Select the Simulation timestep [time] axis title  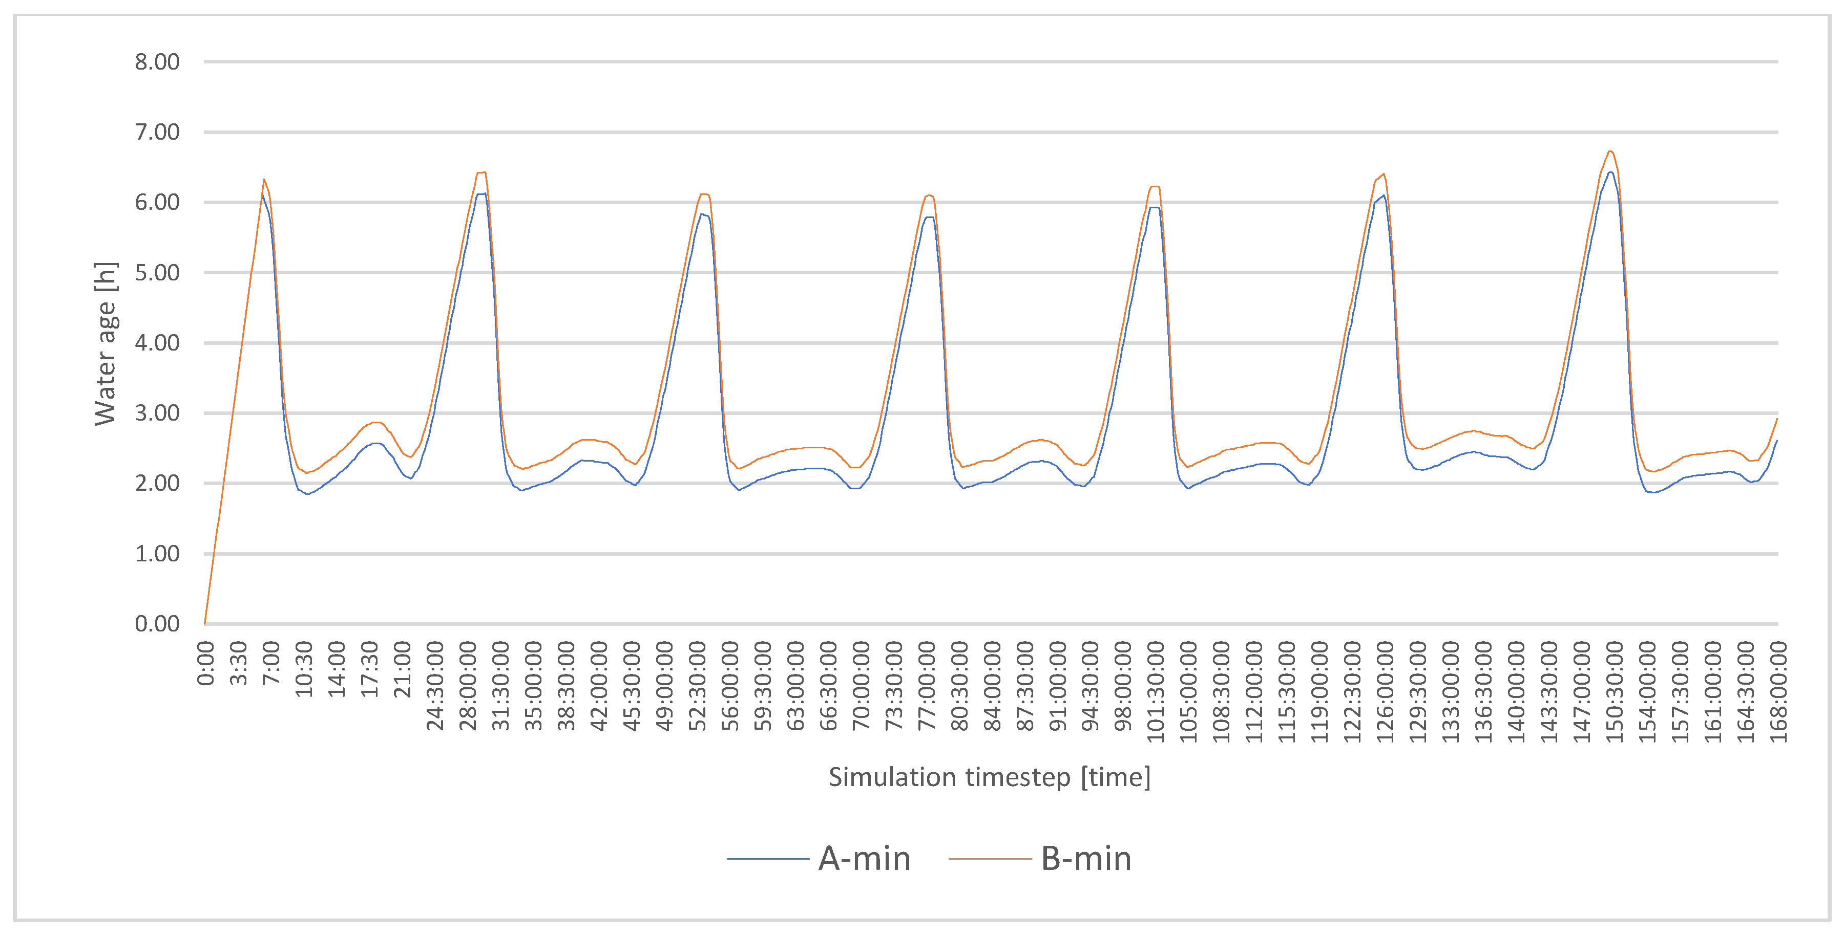pos(989,777)
